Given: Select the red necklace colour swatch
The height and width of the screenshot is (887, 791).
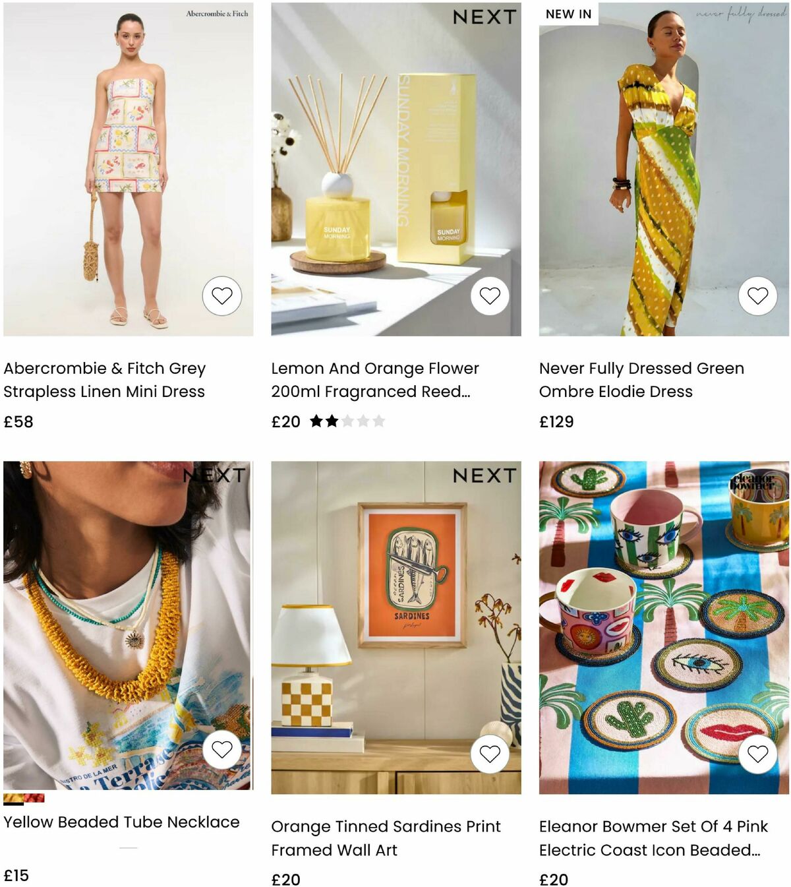Looking at the screenshot, I should (34, 798).
